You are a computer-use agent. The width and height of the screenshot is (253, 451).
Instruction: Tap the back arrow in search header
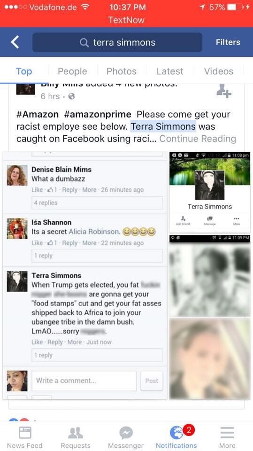click(x=15, y=42)
